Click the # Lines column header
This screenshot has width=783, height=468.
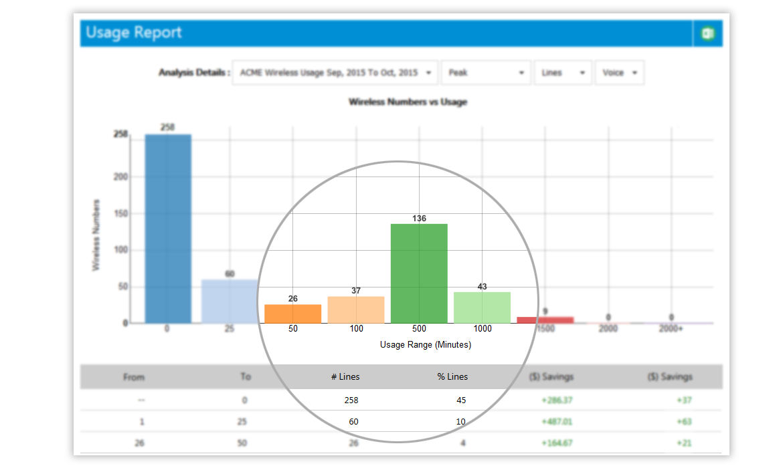pyautogui.click(x=345, y=376)
